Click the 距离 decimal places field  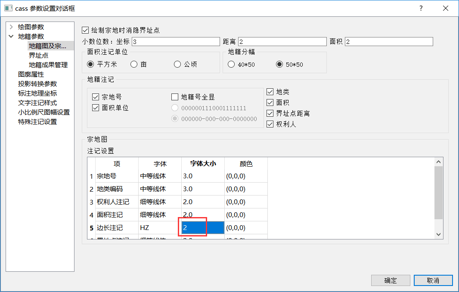(x=282, y=42)
